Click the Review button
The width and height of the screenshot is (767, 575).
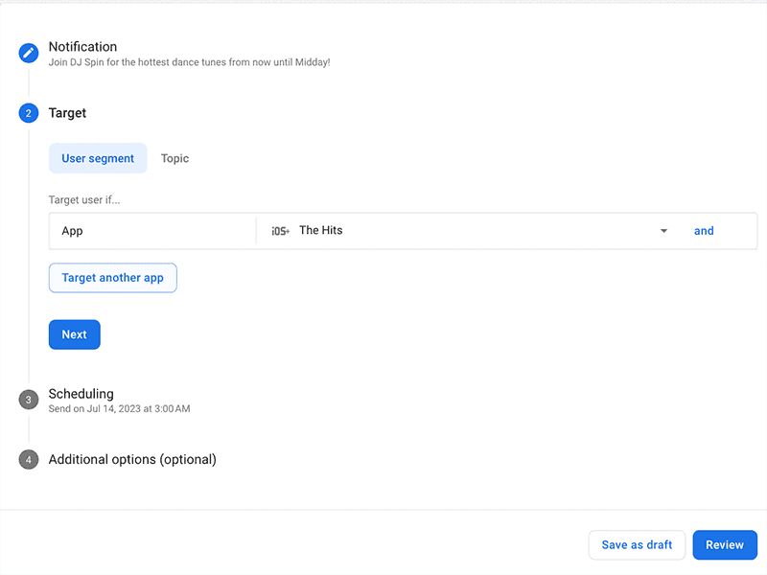point(725,544)
